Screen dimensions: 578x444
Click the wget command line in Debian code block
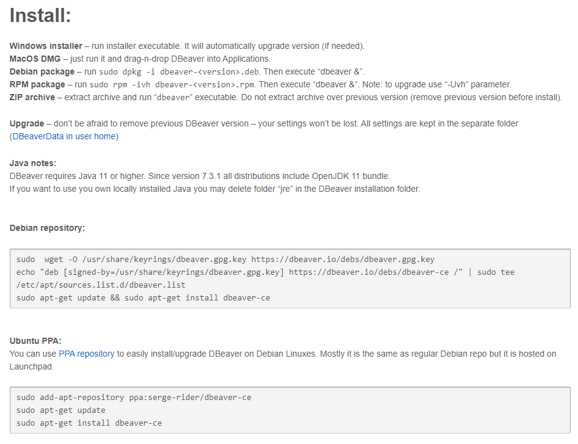tap(225, 260)
